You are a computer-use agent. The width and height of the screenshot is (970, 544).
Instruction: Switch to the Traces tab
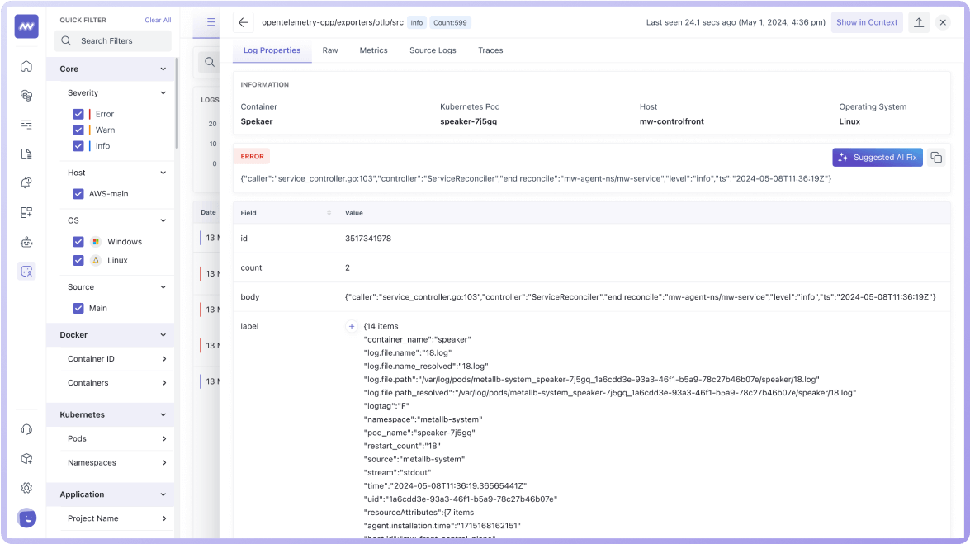490,50
